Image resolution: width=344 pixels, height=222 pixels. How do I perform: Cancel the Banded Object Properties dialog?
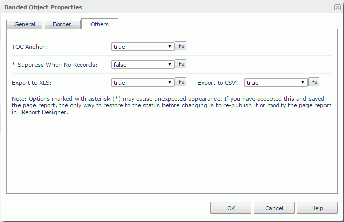click(274, 208)
